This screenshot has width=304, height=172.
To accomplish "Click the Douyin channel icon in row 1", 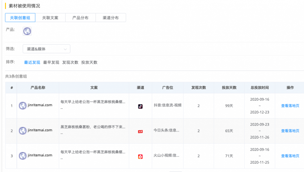I will pos(140,106).
